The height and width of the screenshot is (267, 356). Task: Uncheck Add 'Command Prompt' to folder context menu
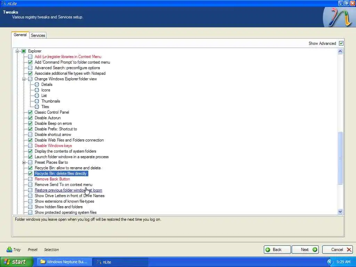[x=30, y=62]
